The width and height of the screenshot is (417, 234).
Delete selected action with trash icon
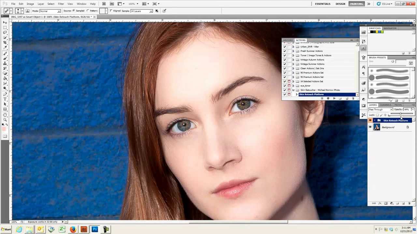point(353,98)
